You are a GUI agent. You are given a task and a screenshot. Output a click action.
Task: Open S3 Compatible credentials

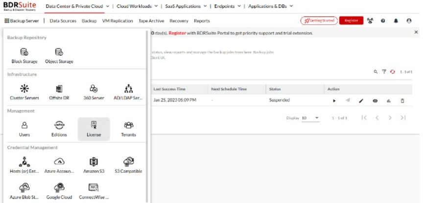[128, 165]
